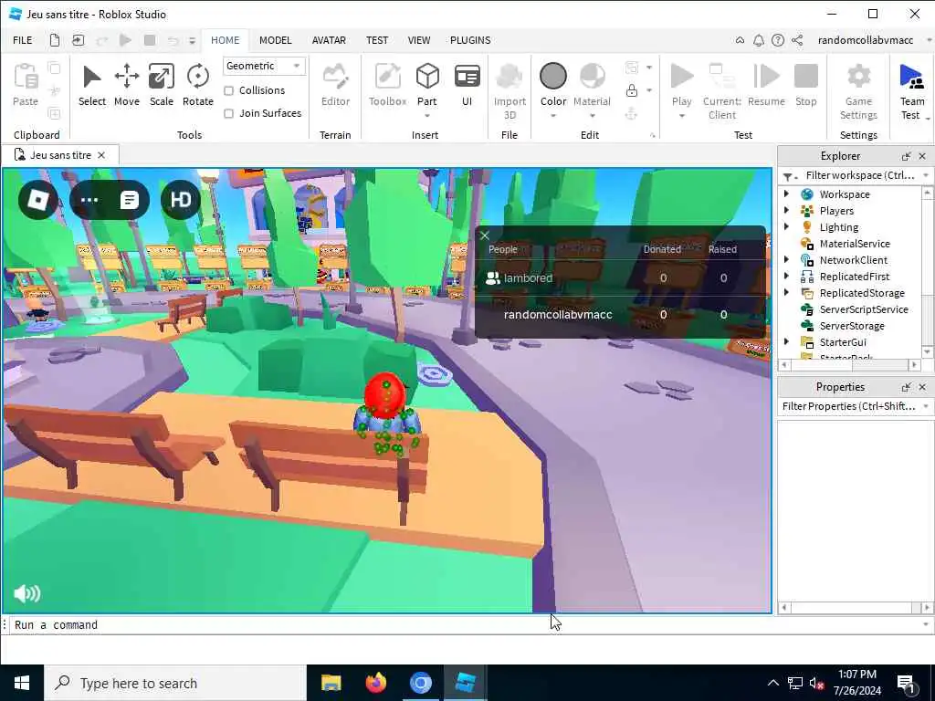This screenshot has width=935, height=701.
Task: Select the Select tool
Action: point(92,85)
